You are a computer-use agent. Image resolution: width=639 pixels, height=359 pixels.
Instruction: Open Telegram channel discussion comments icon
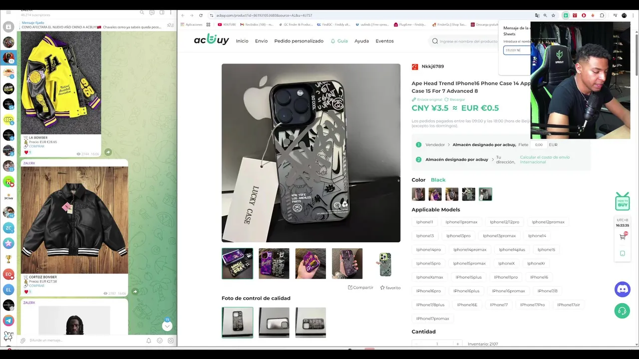point(152,12)
